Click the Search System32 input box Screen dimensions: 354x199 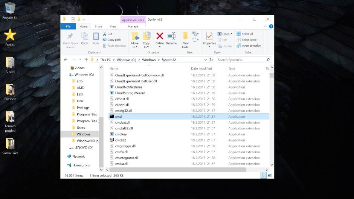tap(241, 60)
